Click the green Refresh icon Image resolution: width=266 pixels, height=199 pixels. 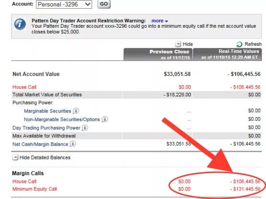[x=239, y=44]
